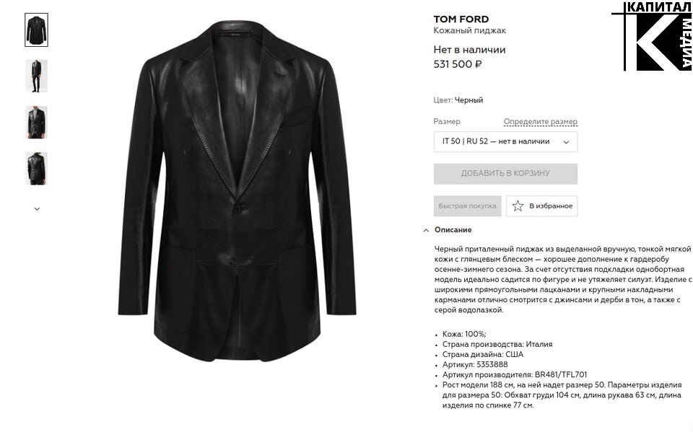Screen dimensions: 693x432
Task: Click the Кожаный пиджак product title
Action: point(469,30)
